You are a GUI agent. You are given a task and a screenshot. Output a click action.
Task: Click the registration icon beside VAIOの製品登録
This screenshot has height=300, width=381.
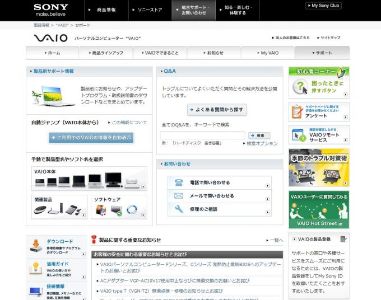click(343, 239)
